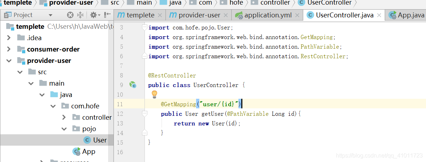The width and height of the screenshot is (426, 162).
Task: Collapse the java source folder
Action: click(42, 95)
